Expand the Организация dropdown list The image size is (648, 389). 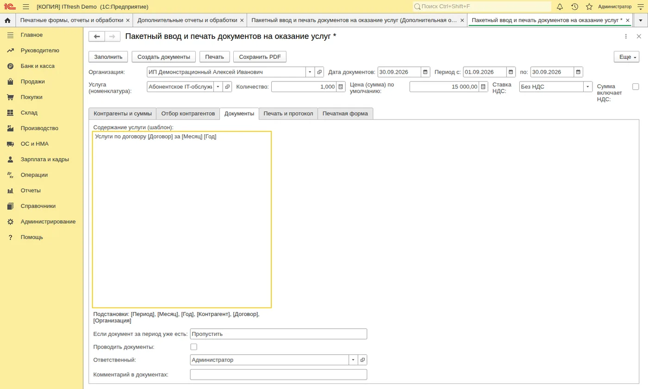point(310,72)
